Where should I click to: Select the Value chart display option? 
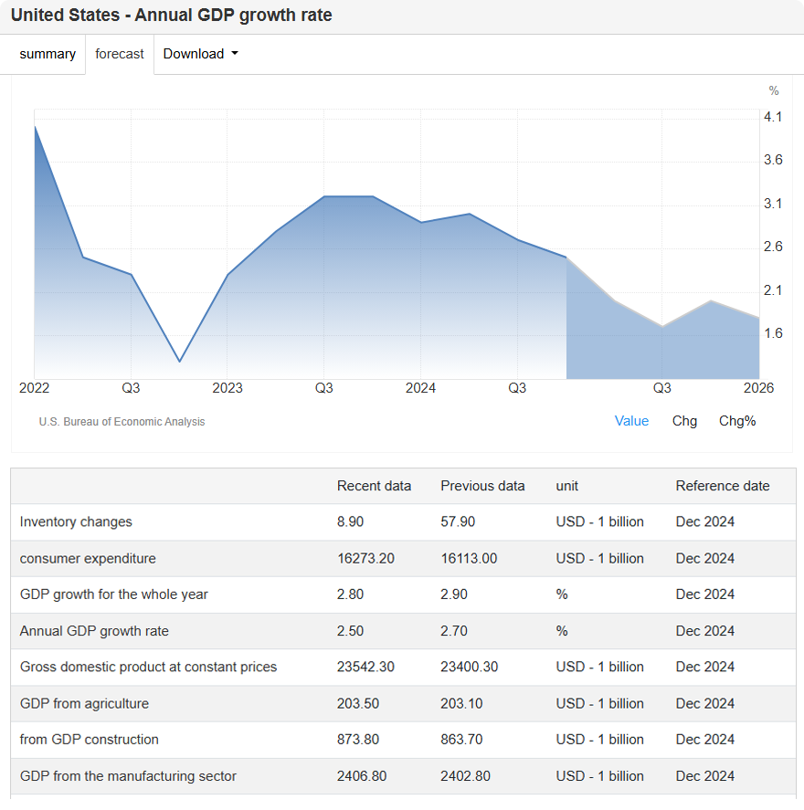pyautogui.click(x=631, y=421)
